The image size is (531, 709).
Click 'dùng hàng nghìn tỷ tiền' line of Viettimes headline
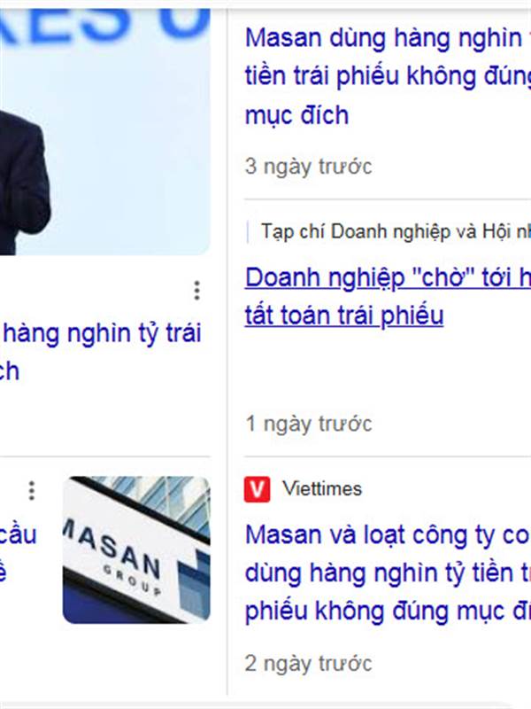(x=388, y=573)
